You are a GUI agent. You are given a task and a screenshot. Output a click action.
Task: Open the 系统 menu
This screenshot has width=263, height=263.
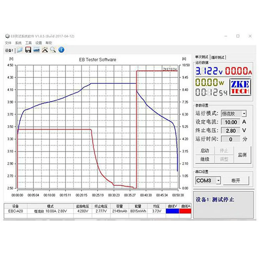18,43
